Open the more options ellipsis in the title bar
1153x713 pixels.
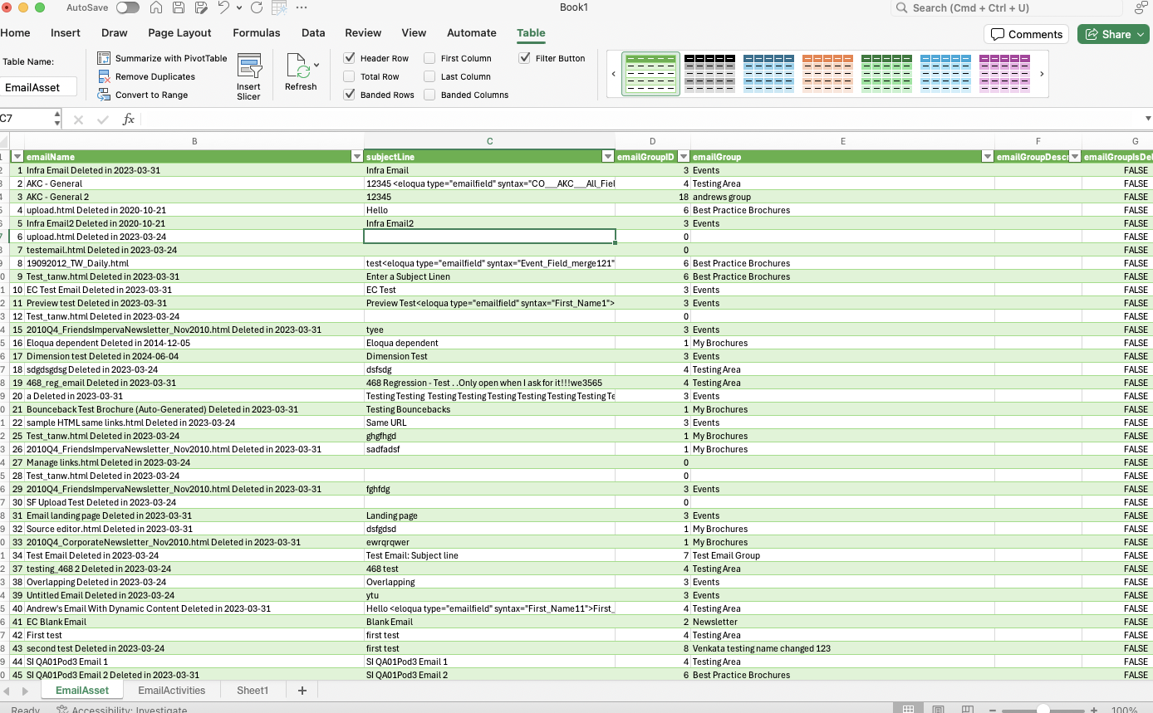tap(301, 8)
